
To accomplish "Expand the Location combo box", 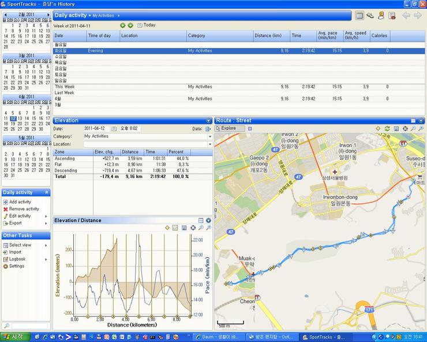I will tap(210, 144).
